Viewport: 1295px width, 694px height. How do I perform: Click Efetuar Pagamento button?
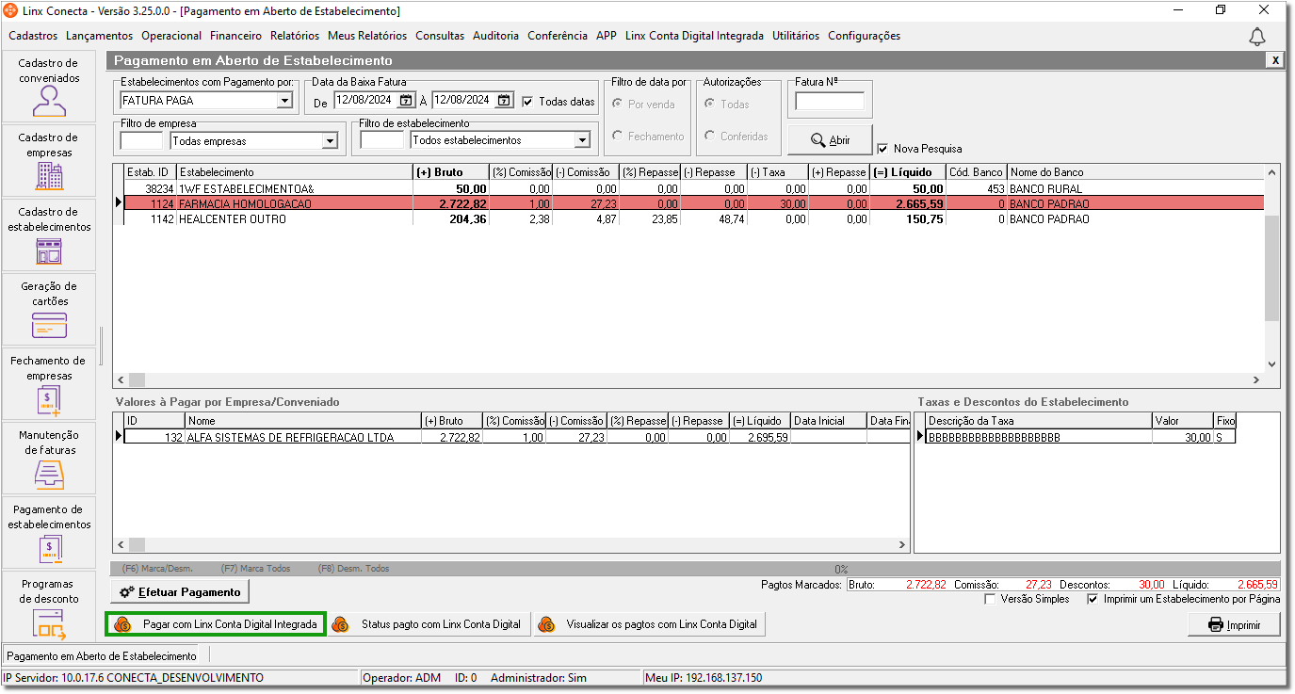pos(181,592)
